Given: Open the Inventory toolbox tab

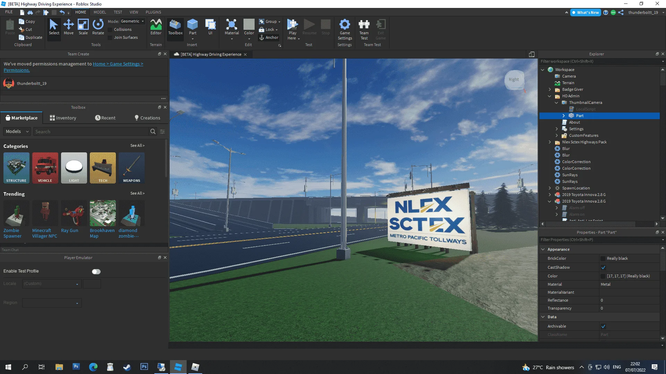Looking at the screenshot, I should (63, 118).
